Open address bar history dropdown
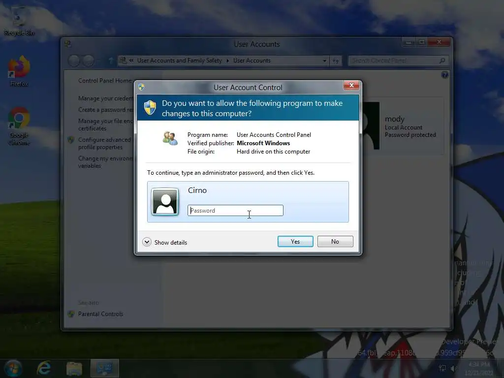This screenshot has width=504, height=378. (324, 61)
